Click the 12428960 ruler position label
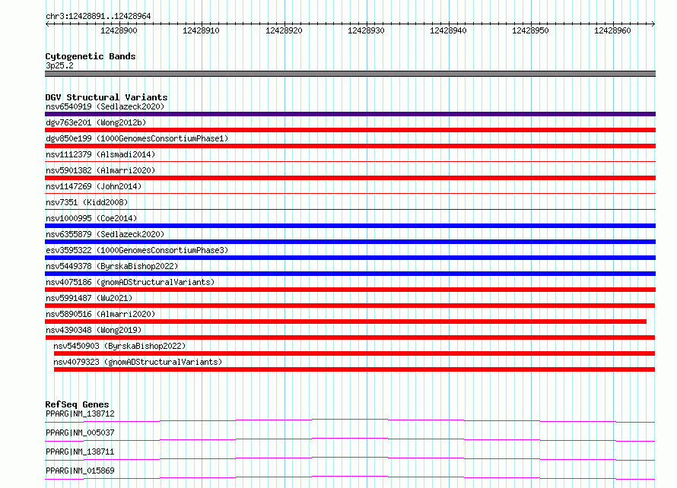The width and height of the screenshot is (677, 488). (x=612, y=30)
